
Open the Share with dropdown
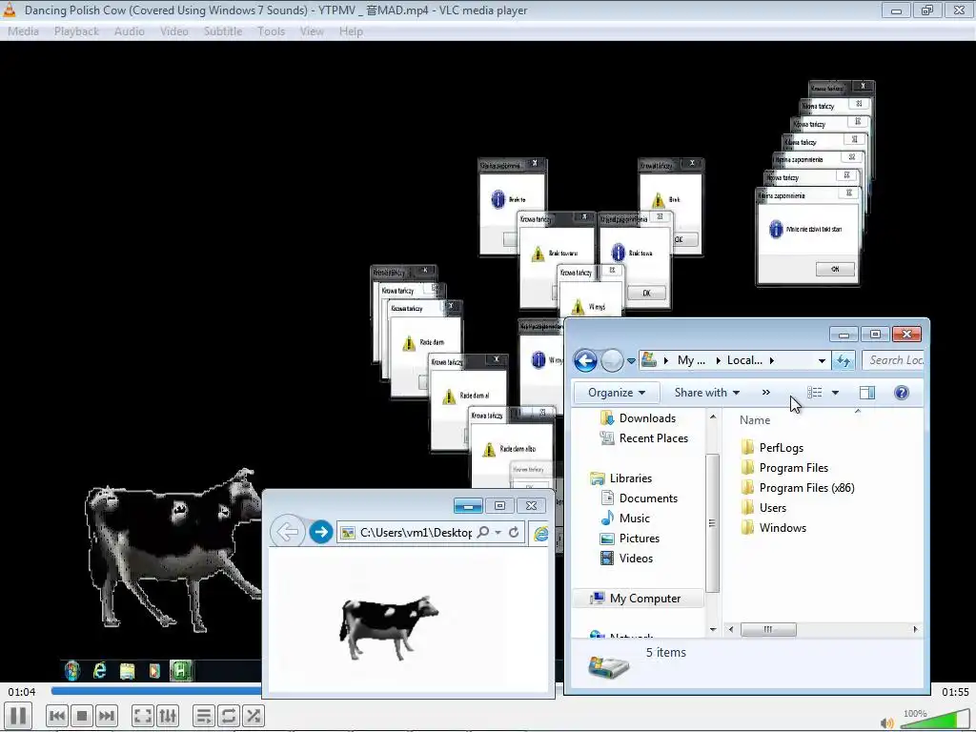[x=706, y=393]
